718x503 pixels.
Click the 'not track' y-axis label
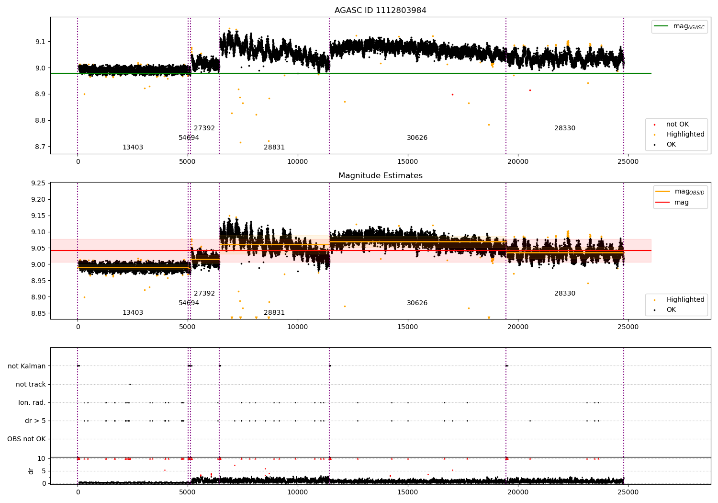(31, 385)
